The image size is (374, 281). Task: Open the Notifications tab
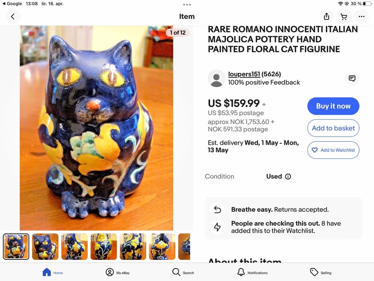[252, 272]
